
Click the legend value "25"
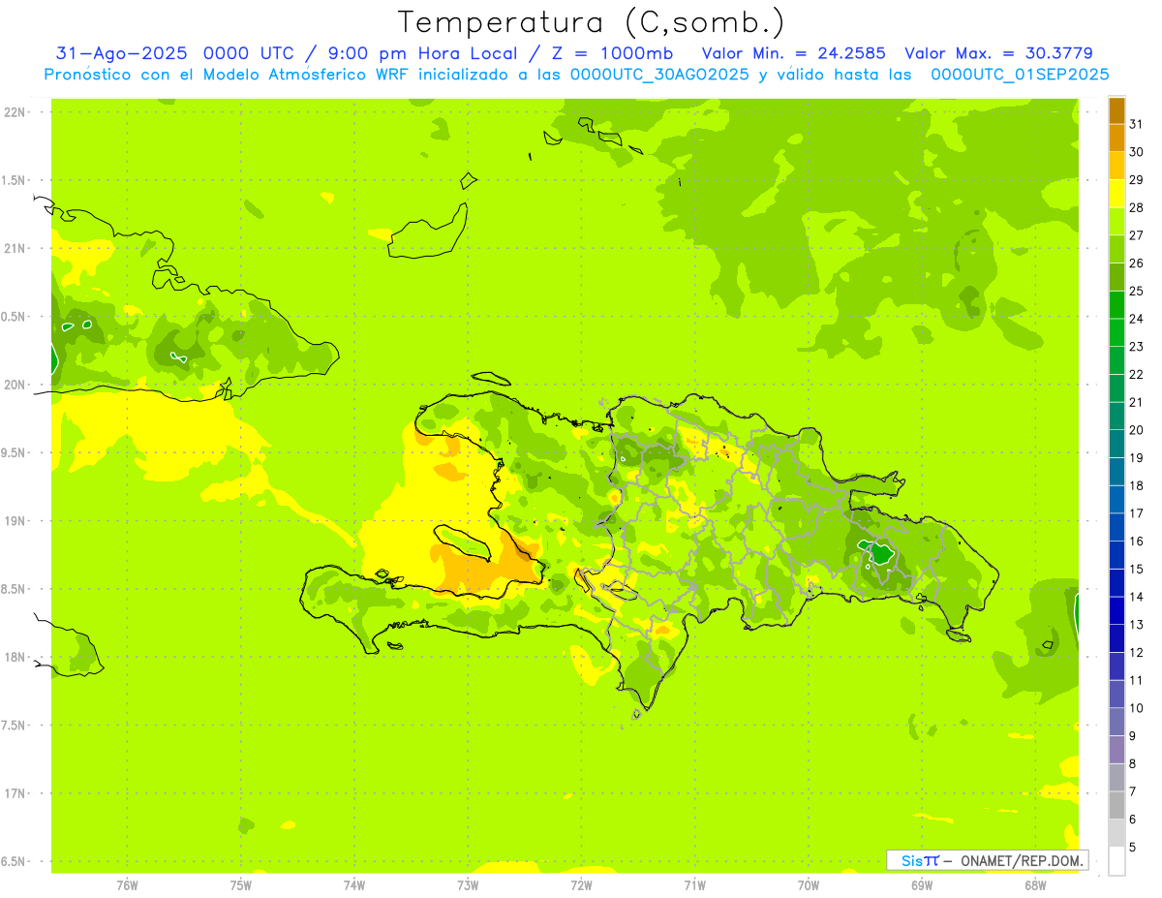(x=1136, y=291)
